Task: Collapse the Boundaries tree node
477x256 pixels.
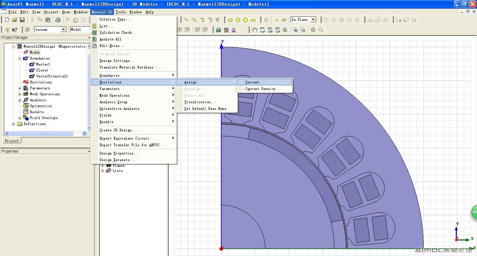Action: [x=20, y=59]
